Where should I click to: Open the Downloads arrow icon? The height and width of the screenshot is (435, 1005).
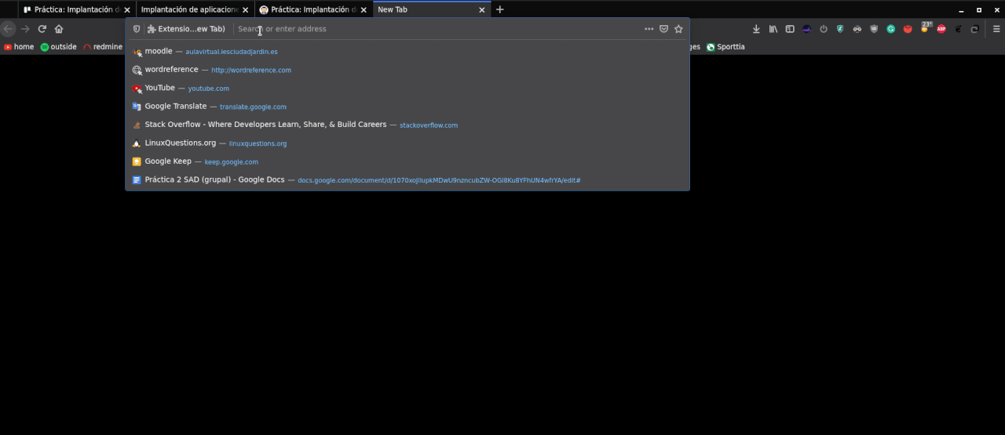pyautogui.click(x=756, y=29)
